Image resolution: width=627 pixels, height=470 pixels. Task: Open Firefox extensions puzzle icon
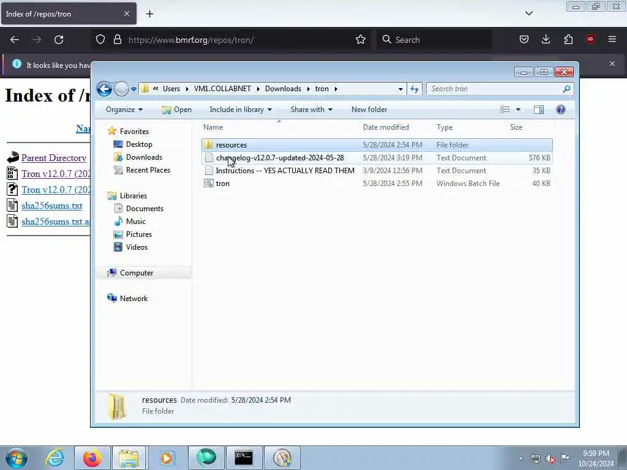click(568, 40)
